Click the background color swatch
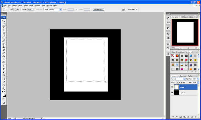This screenshot has height=120, width=201. pyautogui.click(x=5, y=96)
